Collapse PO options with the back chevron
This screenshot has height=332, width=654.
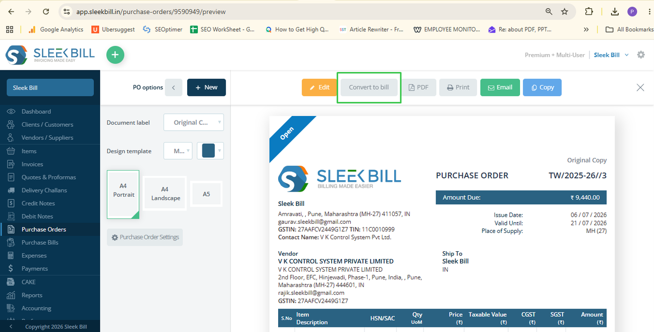click(x=173, y=87)
